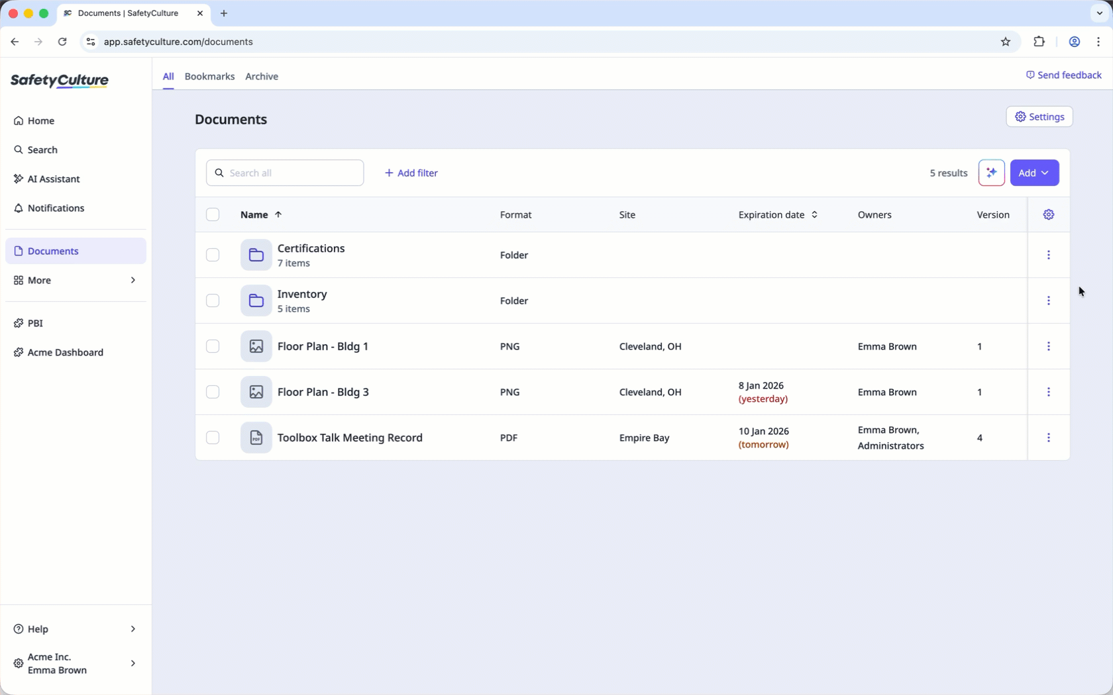Screen dimensions: 1113x695
Task: Open three-dot menu for Toolbox Talk Meeting Record
Action: pos(1048,438)
